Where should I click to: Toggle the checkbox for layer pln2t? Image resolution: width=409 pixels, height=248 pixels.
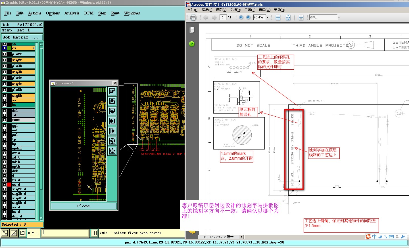pos(5,54)
